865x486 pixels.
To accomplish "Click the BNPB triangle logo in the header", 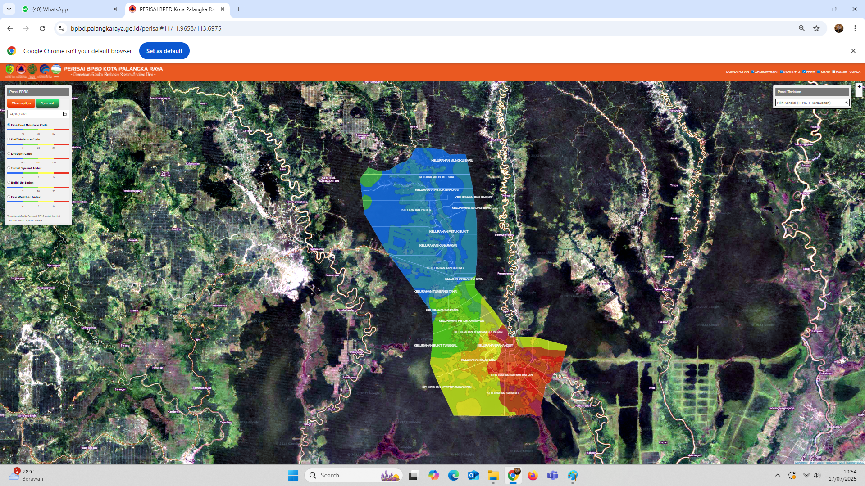I will tap(21, 70).
